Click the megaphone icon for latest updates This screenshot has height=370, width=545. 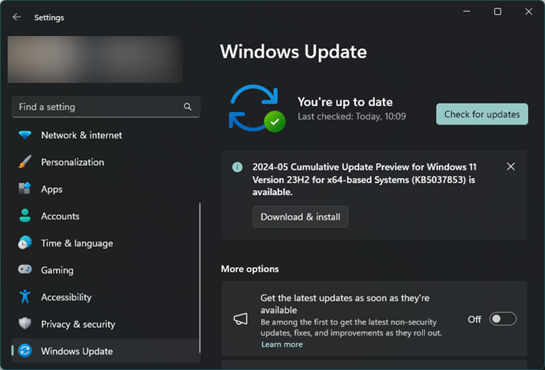click(241, 319)
